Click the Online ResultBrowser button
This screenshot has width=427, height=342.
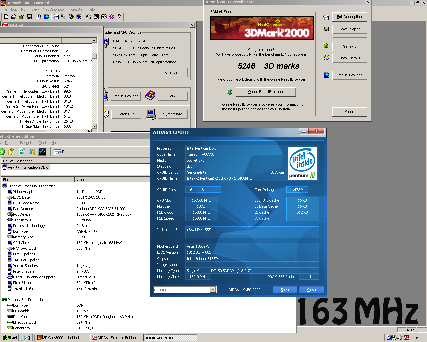point(266,92)
